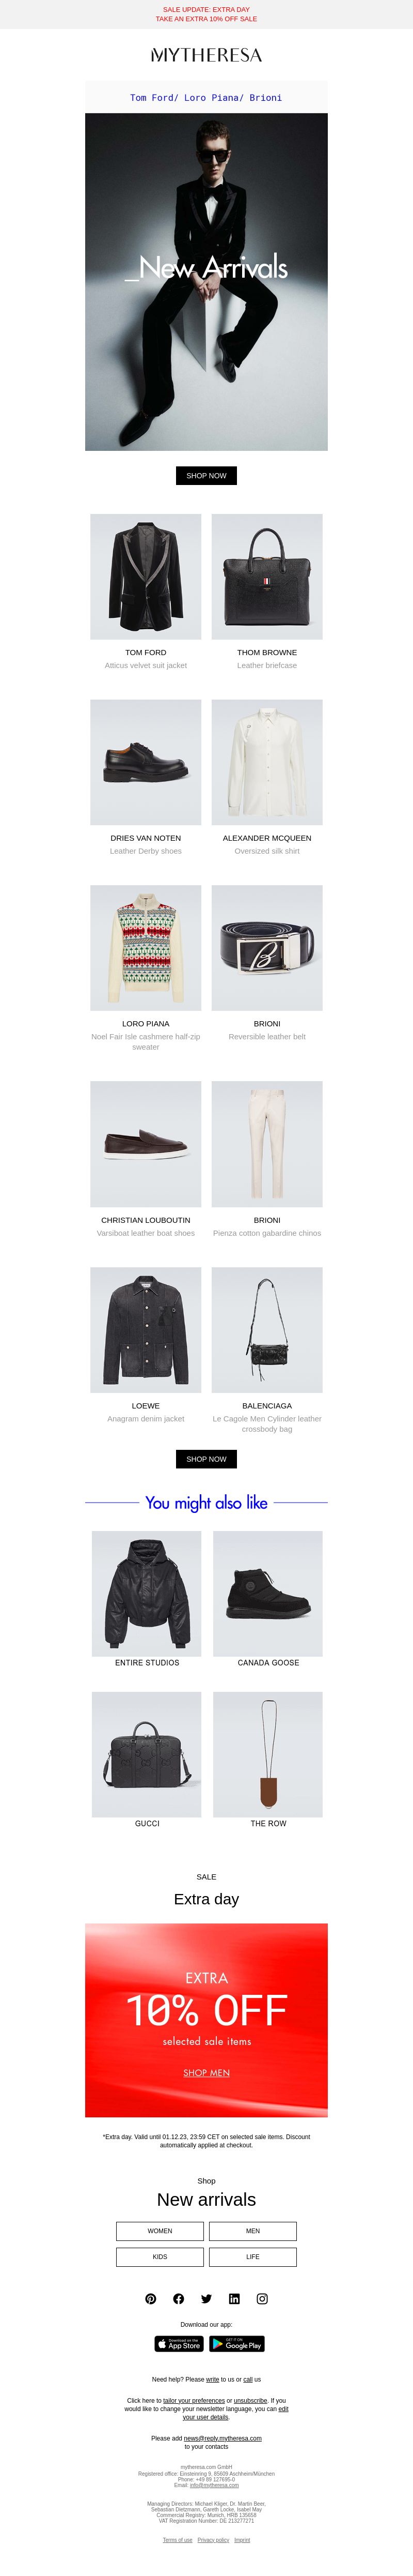Viewport: 413px width, 2576px height.
Task: Open the Tom Ford velvet suit jacket image
Action: pos(146,577)
